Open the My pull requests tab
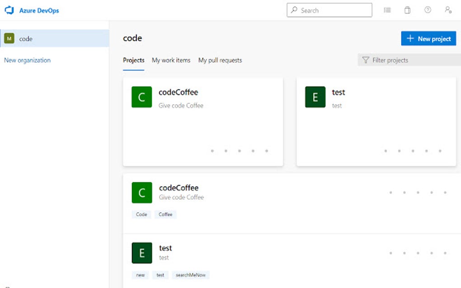 pos(220,60)
